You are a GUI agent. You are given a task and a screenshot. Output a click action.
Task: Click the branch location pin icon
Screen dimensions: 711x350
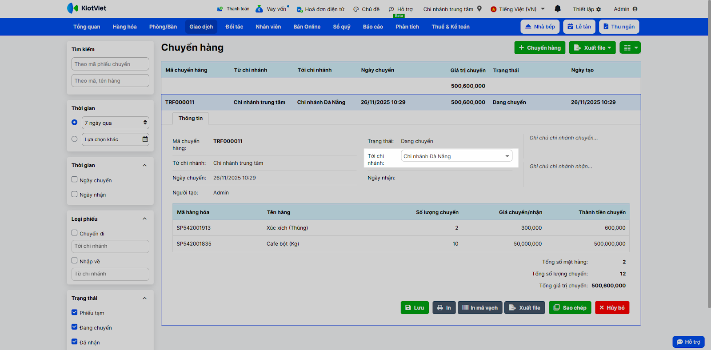point(479,8)
